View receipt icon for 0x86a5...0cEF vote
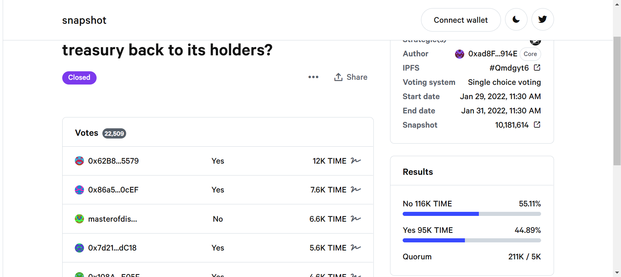The width and height of the screenshot is (621, 277). tap(356, 189)
